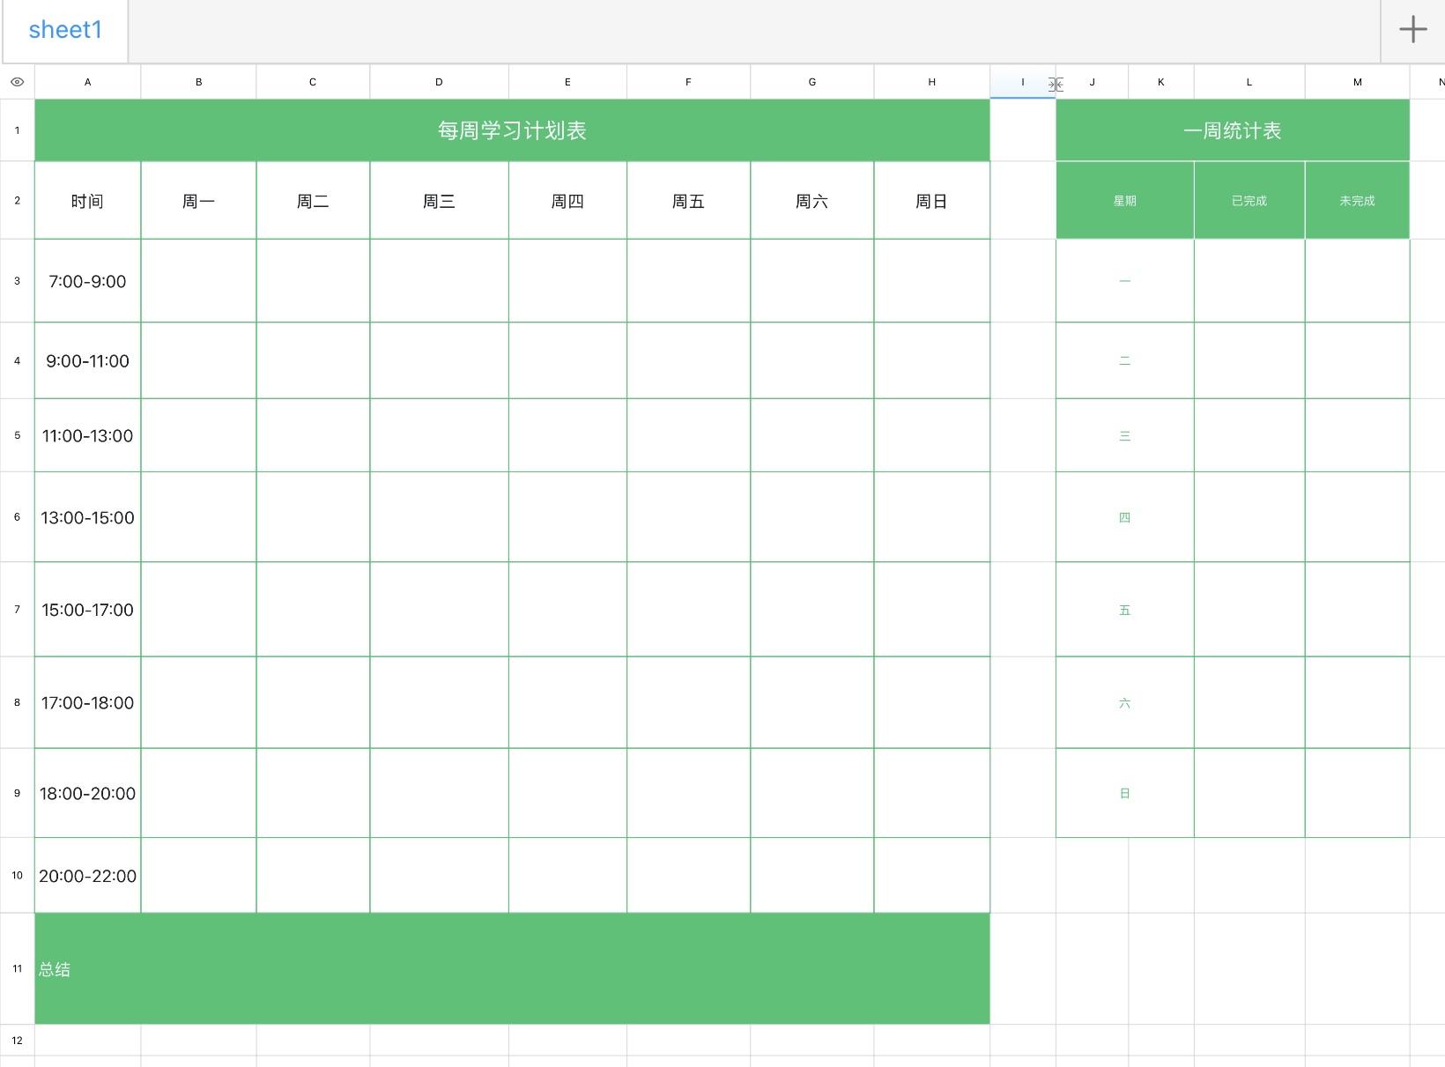
Task: Select the 7:00-9:00 time cell
Action: click(x=87, y=281)
